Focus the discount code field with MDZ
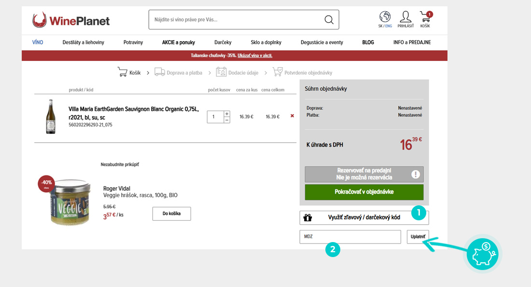This screenshot has width=531, height=287. (350, 237)
